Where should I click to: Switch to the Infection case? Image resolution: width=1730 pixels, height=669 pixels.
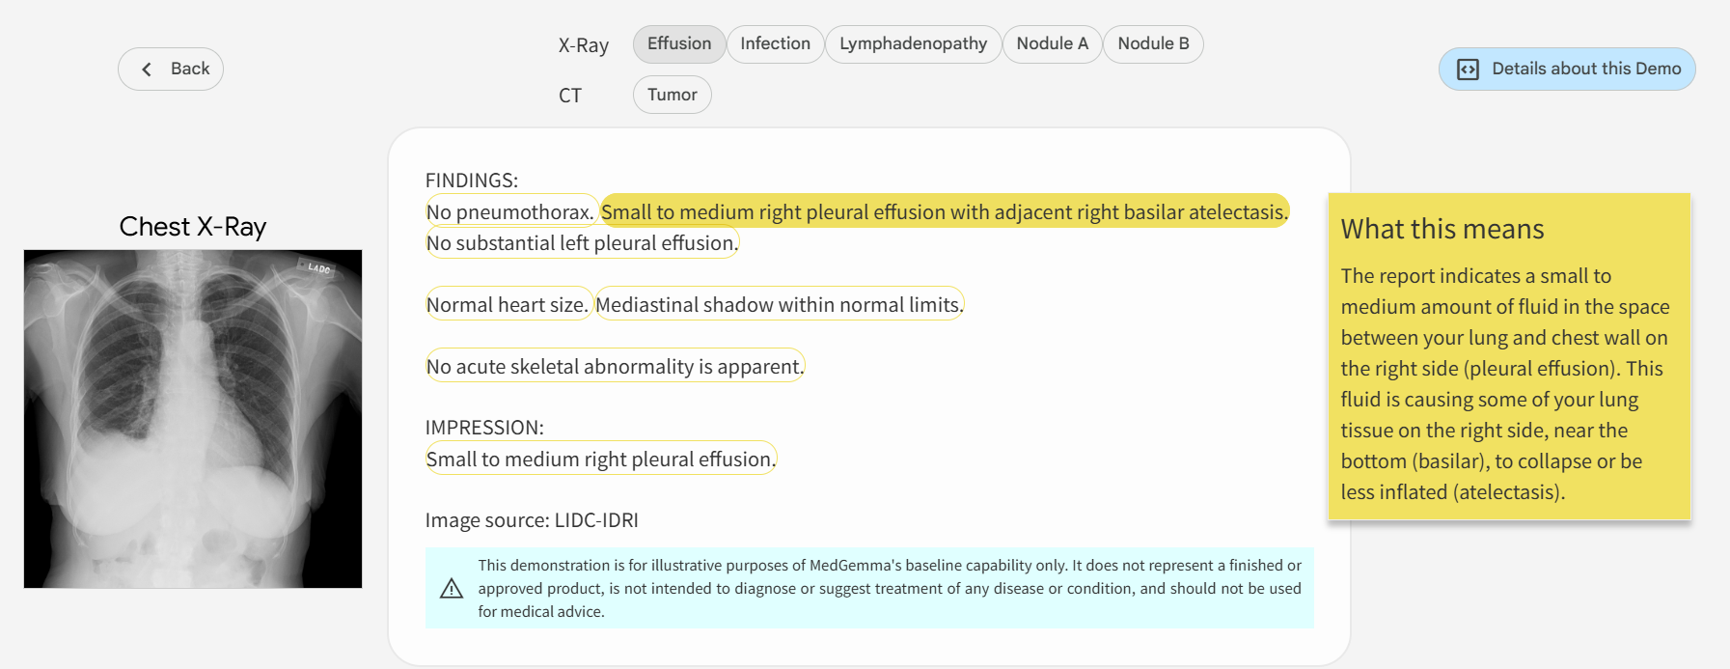tap(775, 44)
